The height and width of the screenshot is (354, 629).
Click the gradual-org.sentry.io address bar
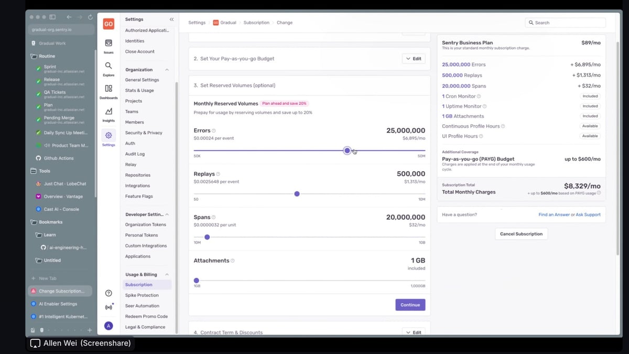(61, 30)
